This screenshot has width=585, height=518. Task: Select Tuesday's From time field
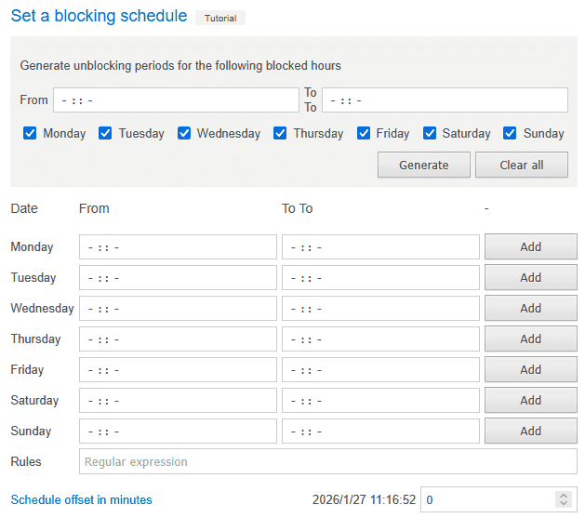pos(178,277)
